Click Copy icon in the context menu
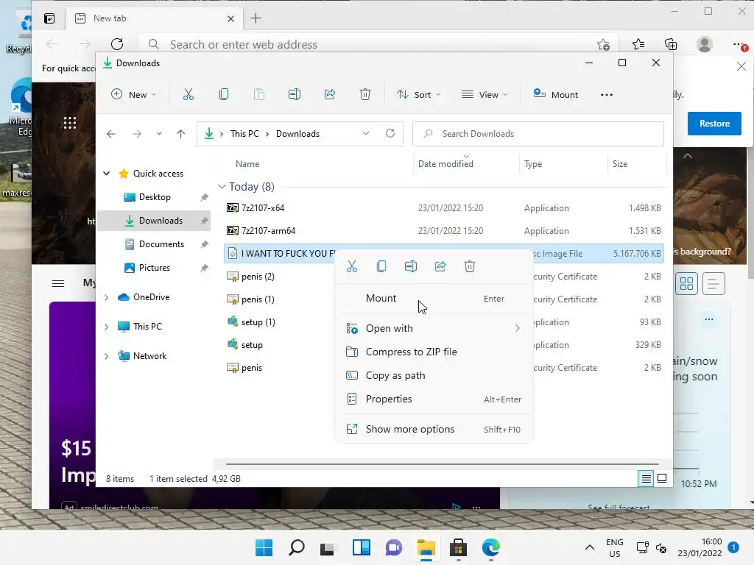The width and height of the screenshot is (754, 565). tap(381, 266)
